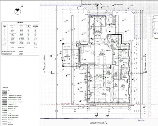Select the bed in the Hálószoba
The height and width of the screenshot is (126, 158).
118,94
